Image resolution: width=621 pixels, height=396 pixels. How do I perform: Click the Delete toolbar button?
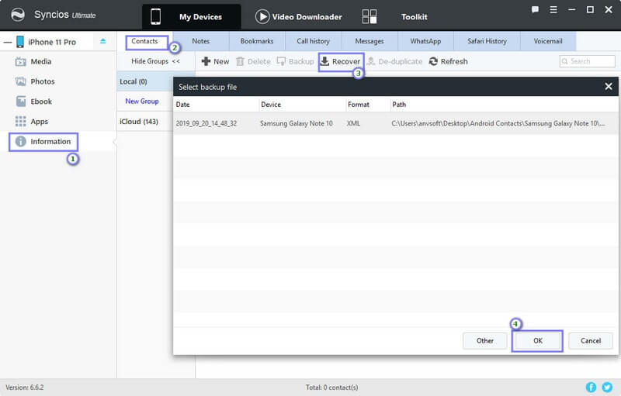(x=253, y=62)
